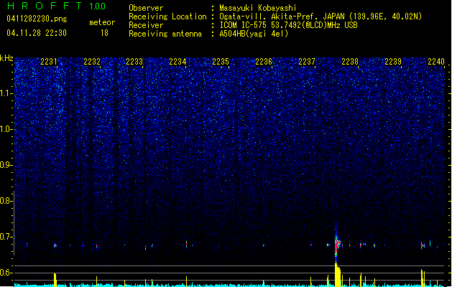Click the 0.9 kHz axis label
452x287 pixels.
click(6, 165)
